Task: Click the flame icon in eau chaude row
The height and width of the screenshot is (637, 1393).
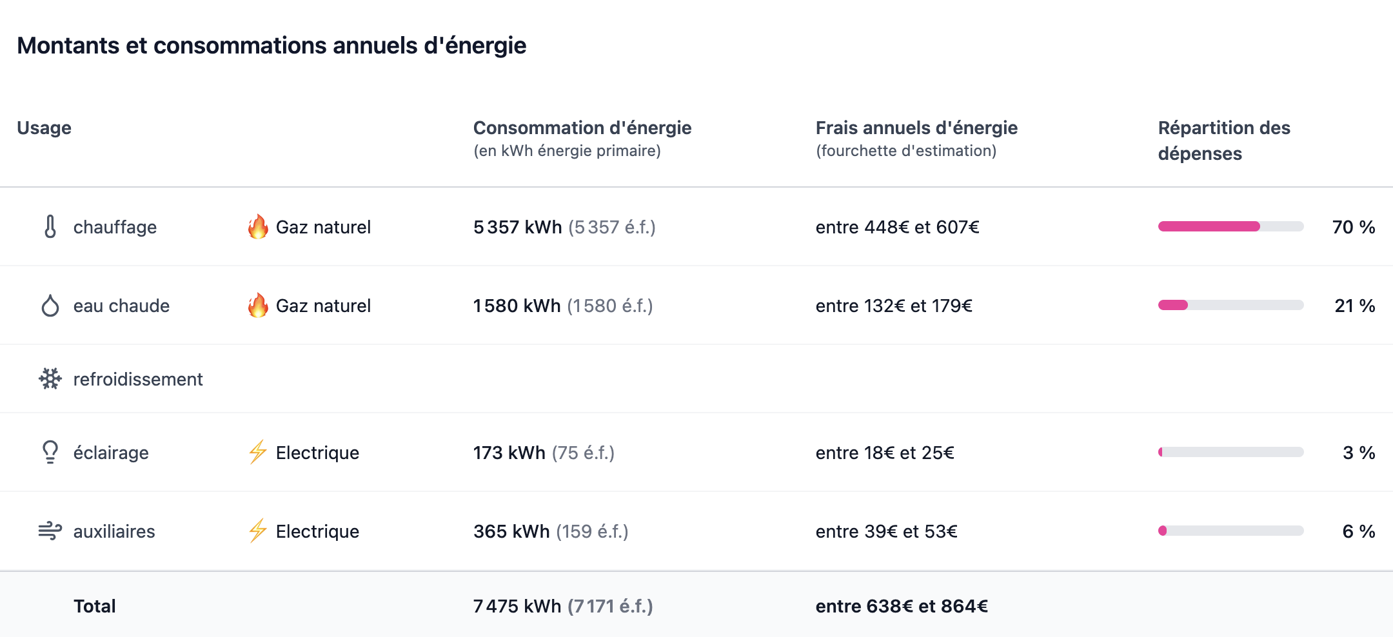Action: (258, 306)
